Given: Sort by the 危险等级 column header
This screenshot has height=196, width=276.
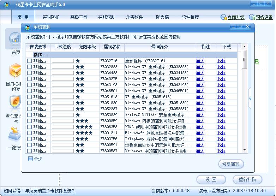Looking at the screenshot, I should coord(87,47).
